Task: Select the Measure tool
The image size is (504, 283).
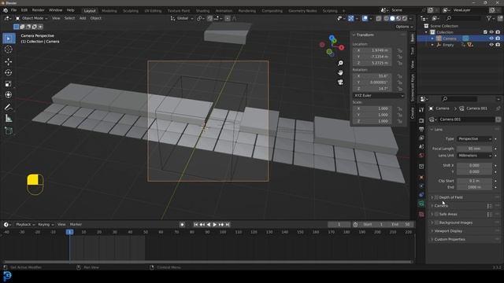Action: (9, 119)
